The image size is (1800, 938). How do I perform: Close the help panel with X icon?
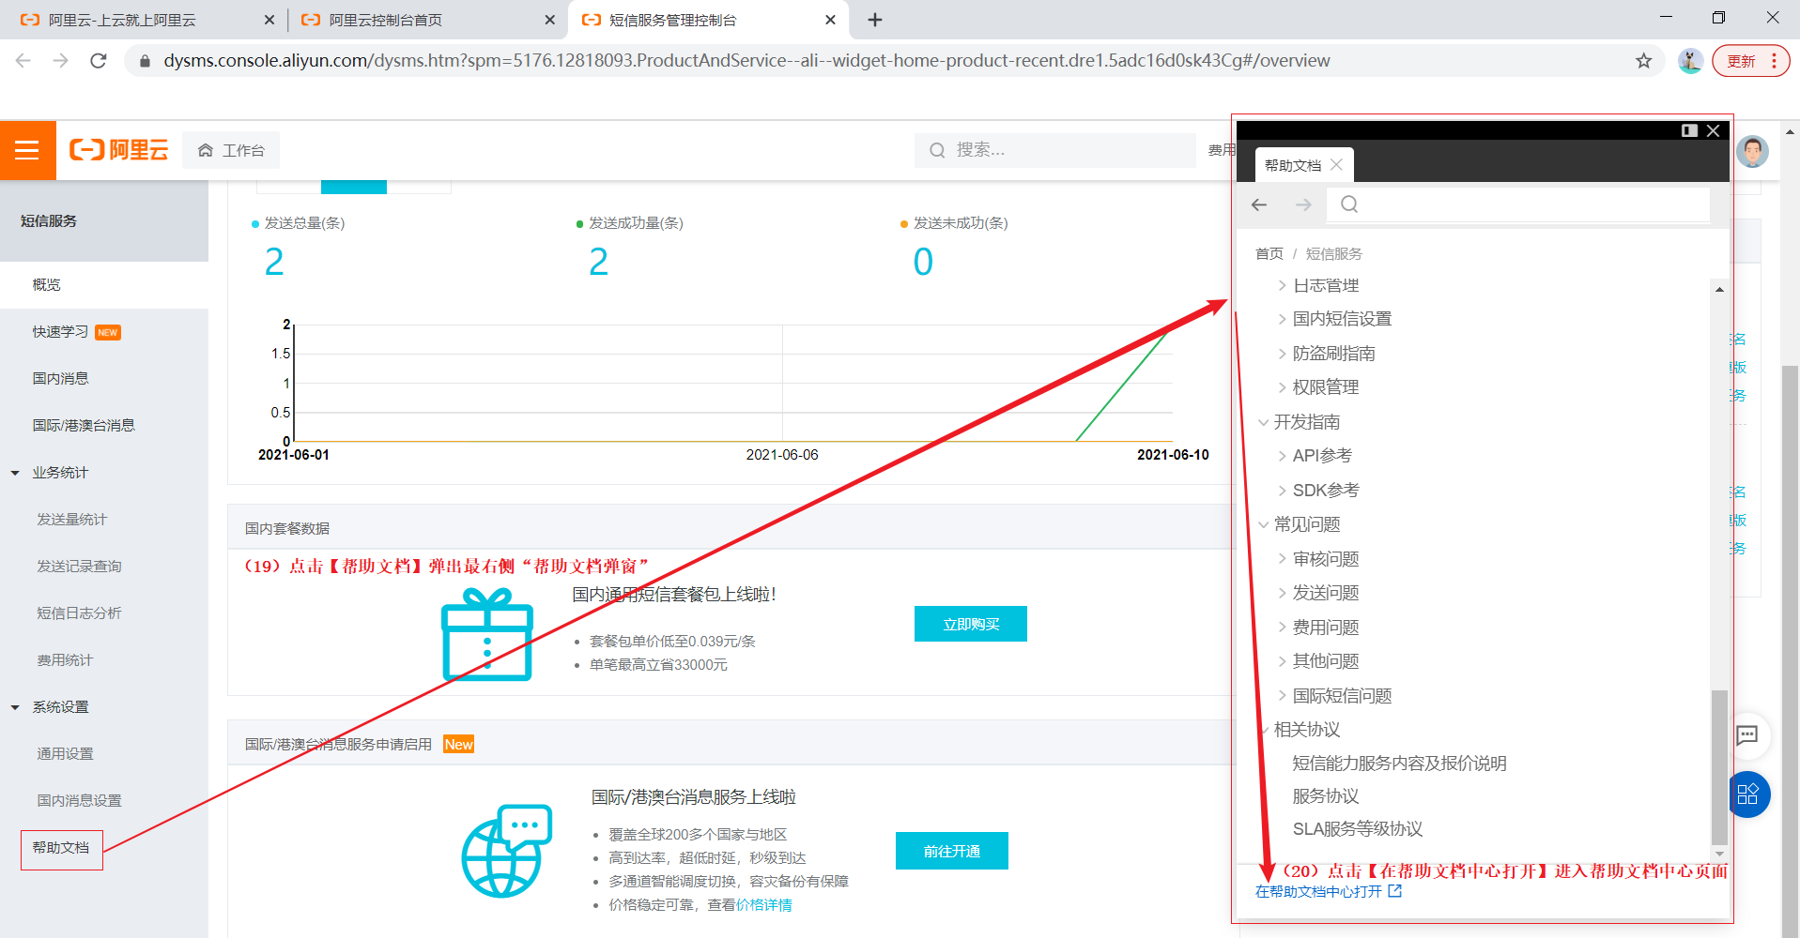[x=1714, y=130]
